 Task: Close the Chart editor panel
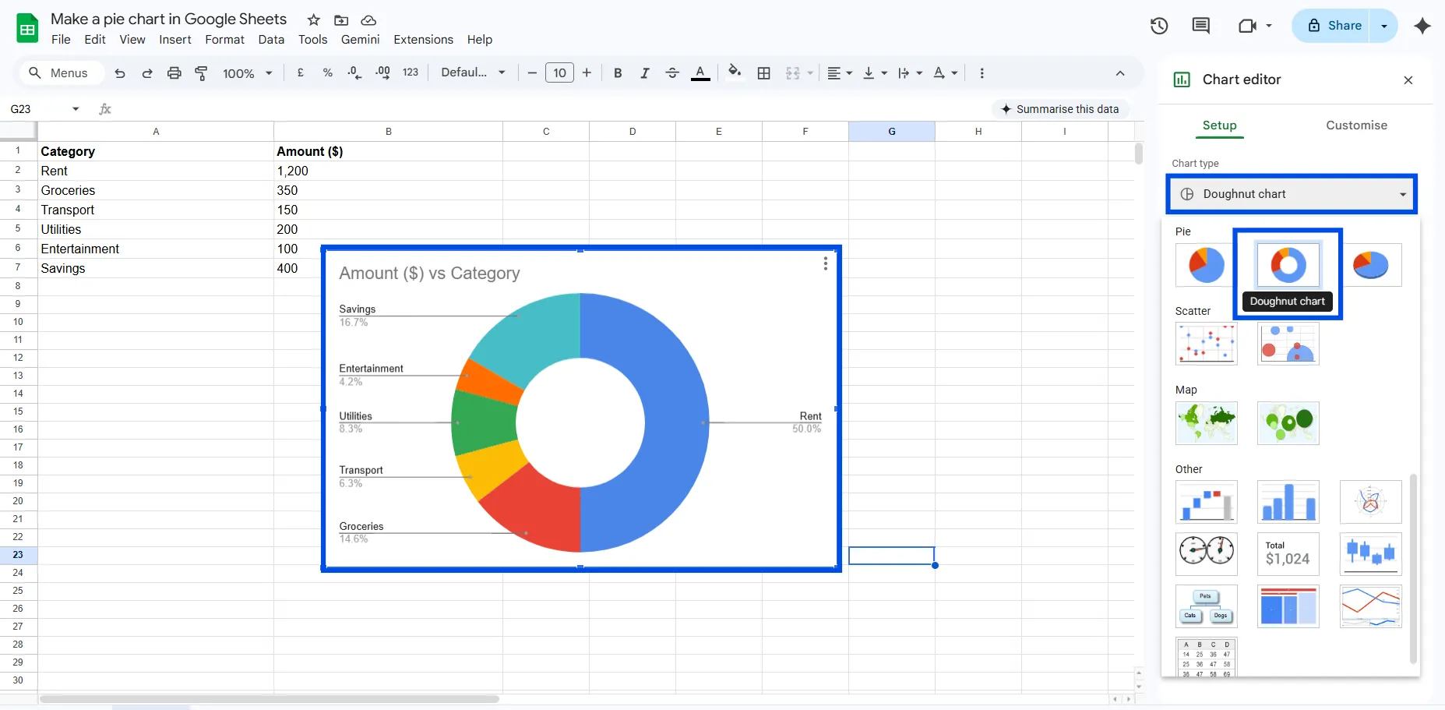tap(1407, 79)
